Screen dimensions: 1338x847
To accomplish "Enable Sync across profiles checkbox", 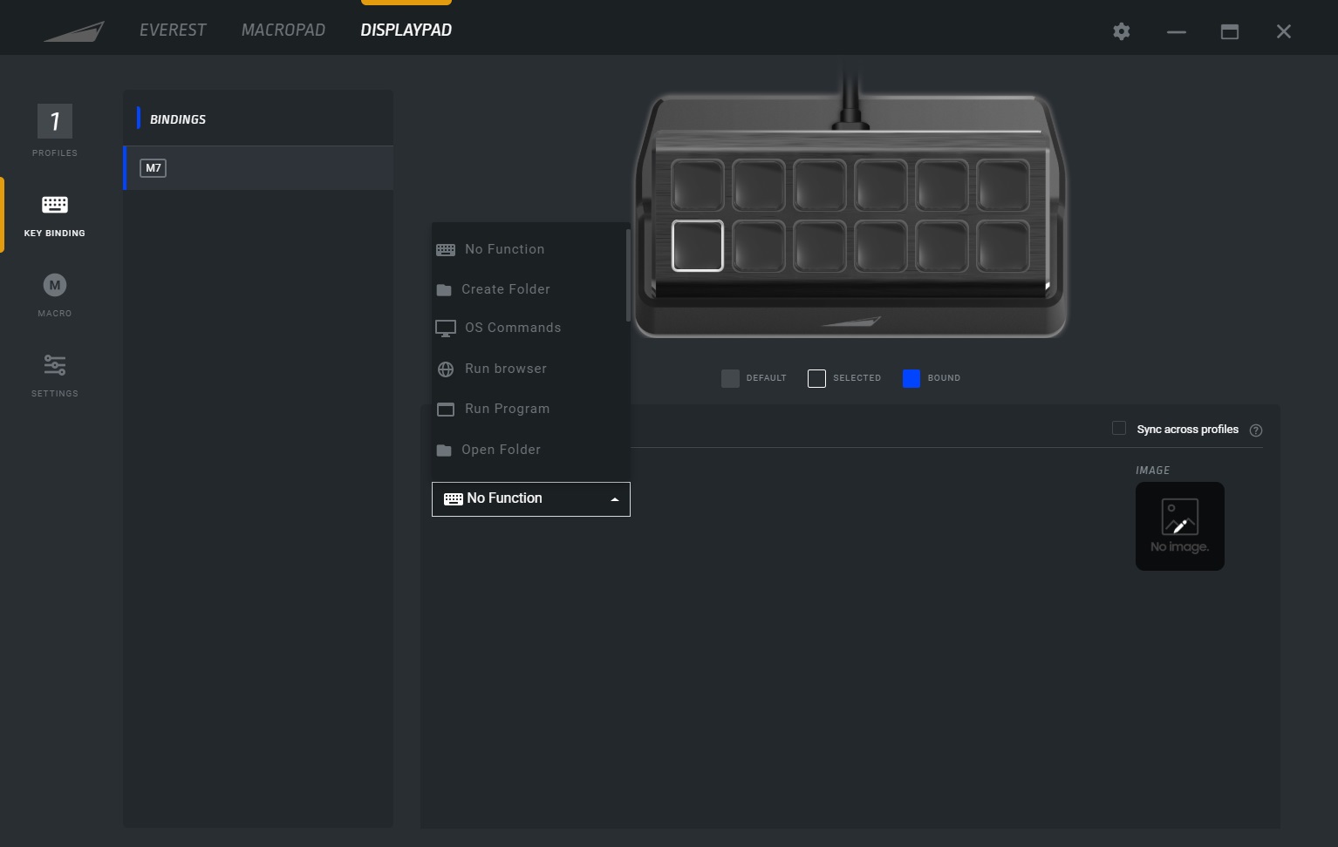I will click(x=1119, y=428).
